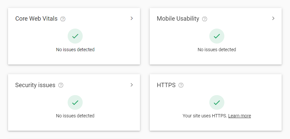Click the green checkmark under Core Web Vitals
The image size is (290, 139).
point(75,36)
